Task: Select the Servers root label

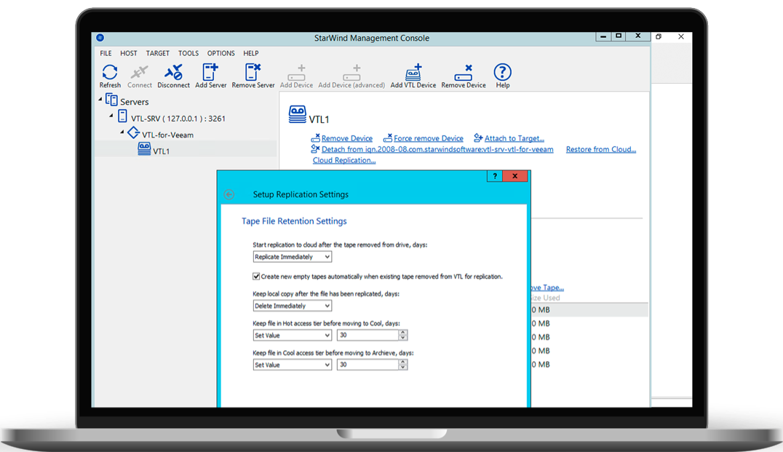Action: [x=135, y=102]
